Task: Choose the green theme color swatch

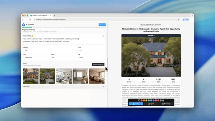Action: [x=149, y=100]
